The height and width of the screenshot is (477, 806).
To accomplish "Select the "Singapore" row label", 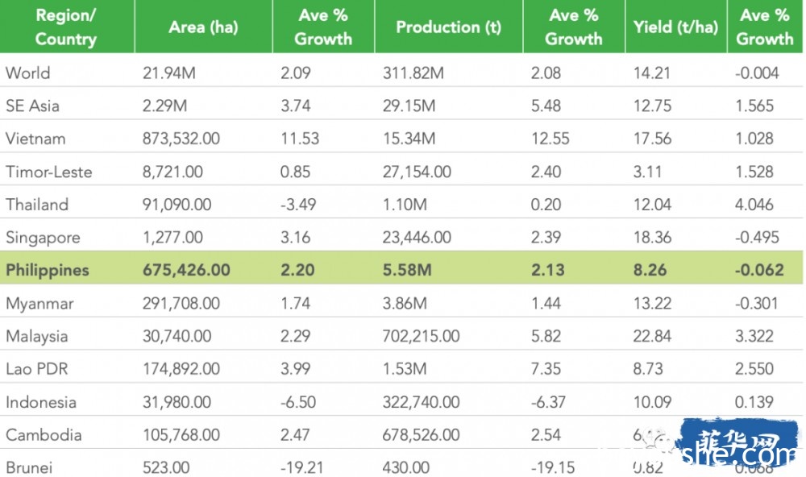I will pyautogui.click(x=44, y=238).
